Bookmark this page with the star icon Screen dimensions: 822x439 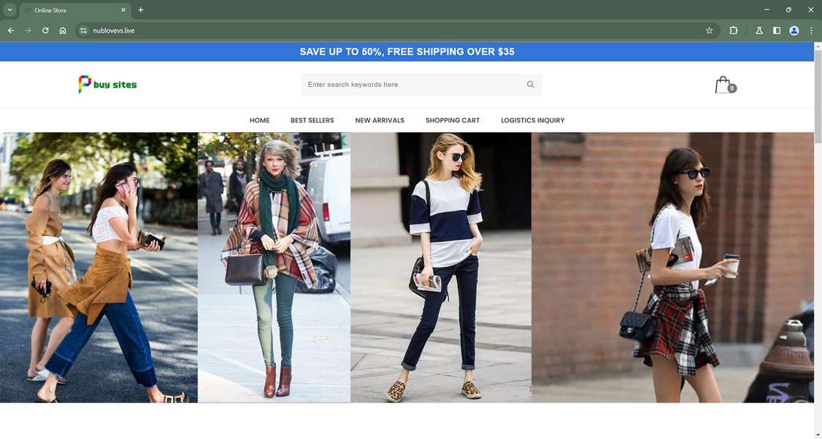[710, 31]
